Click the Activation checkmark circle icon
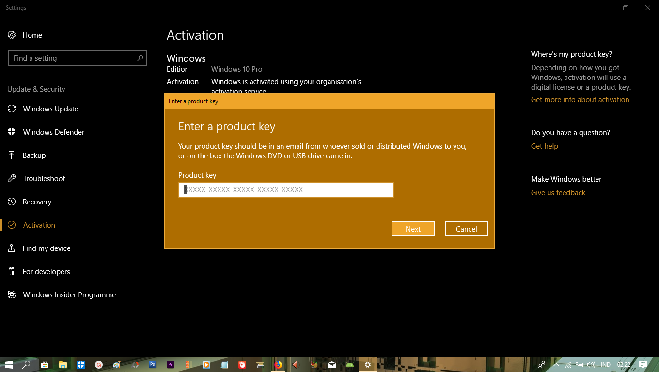The height and width of the screenshot is (372, 659). (12, 225)
